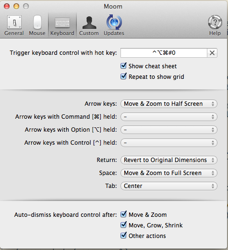Expand Arrow keys with Command held dropdown

pyautogui.click(x=169, y=117)
